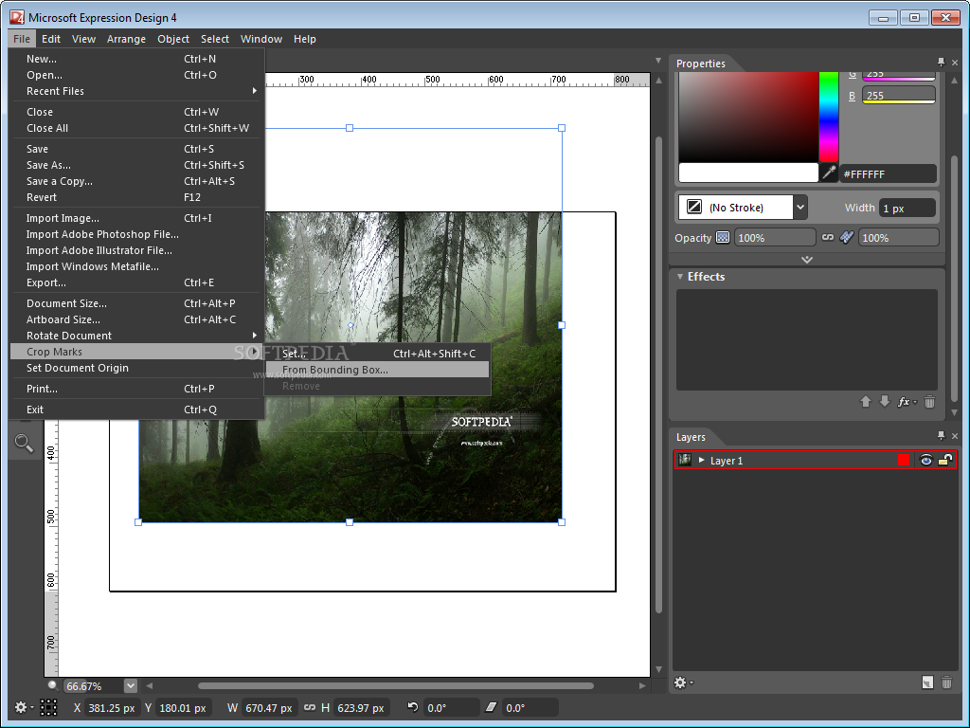Click the rotation angle icon
This screenshot has height=728, width=970.
point(413,707)
